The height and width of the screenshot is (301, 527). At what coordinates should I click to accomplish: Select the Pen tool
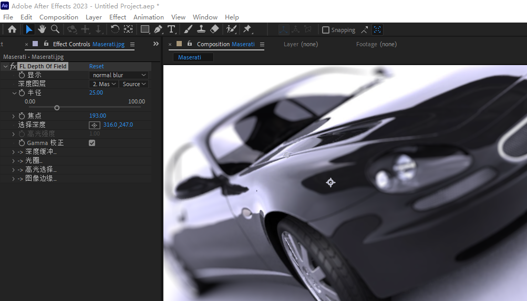pyautogui.click(x=158, y=29)
